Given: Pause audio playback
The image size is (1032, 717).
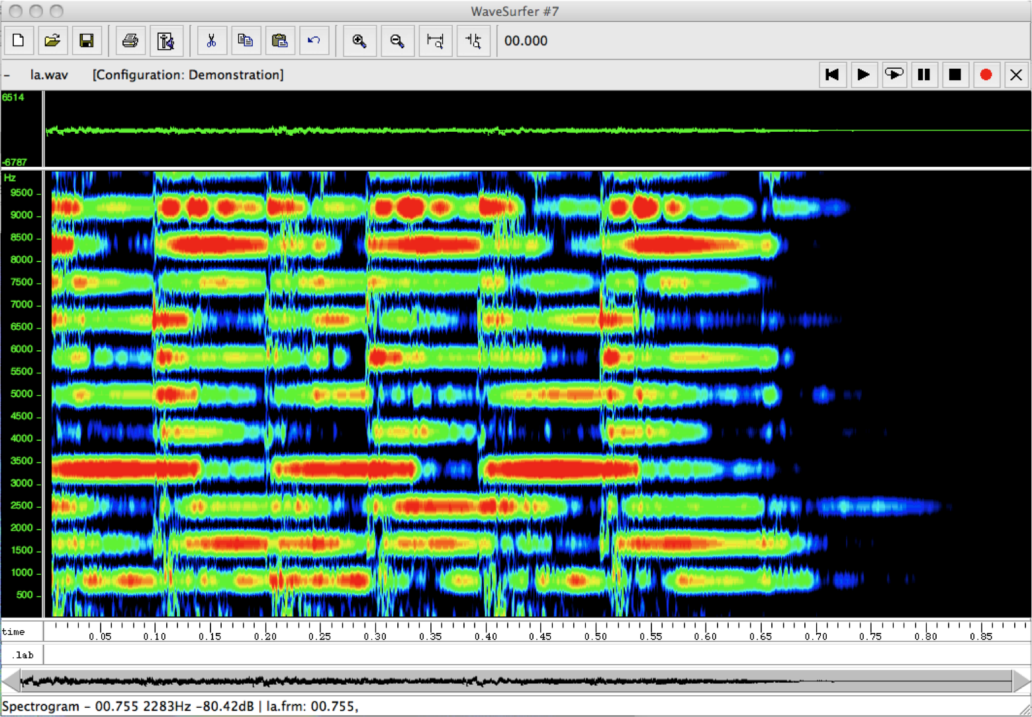Looking at the screenshot, I should click(924, 75).
